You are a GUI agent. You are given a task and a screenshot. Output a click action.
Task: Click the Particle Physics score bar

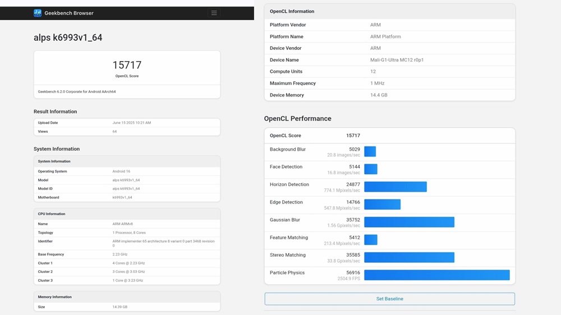436,275
